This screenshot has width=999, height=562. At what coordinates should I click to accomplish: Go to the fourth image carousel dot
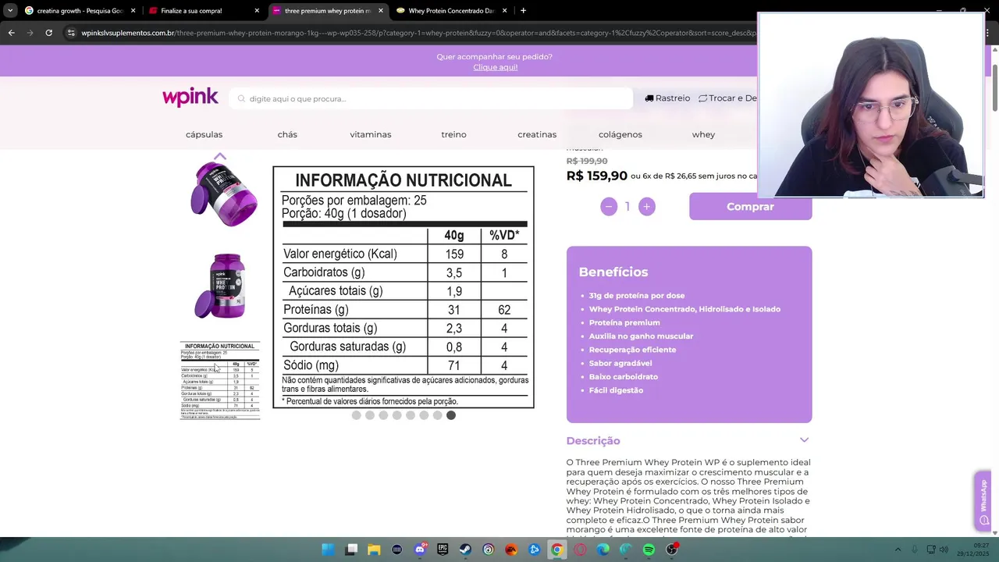point(396,415)
